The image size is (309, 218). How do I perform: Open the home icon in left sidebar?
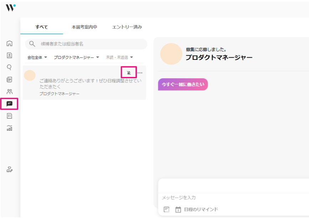pos(10,43)
